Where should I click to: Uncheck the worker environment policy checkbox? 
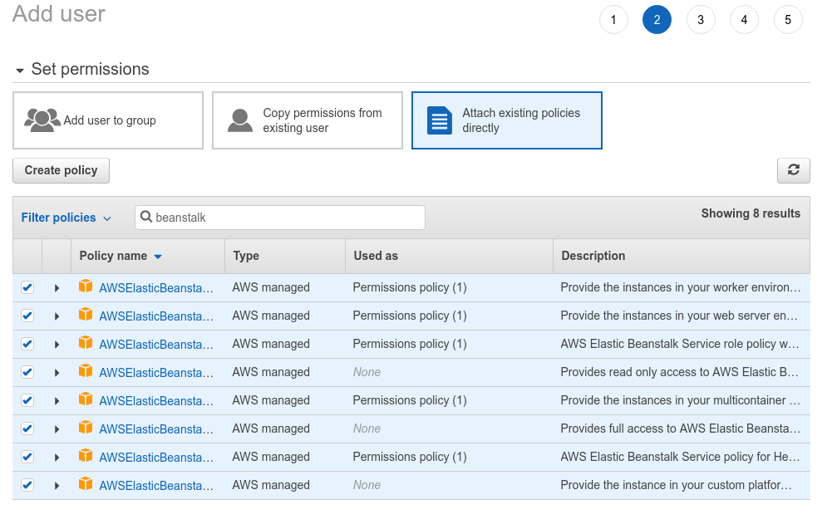[27, 287]
